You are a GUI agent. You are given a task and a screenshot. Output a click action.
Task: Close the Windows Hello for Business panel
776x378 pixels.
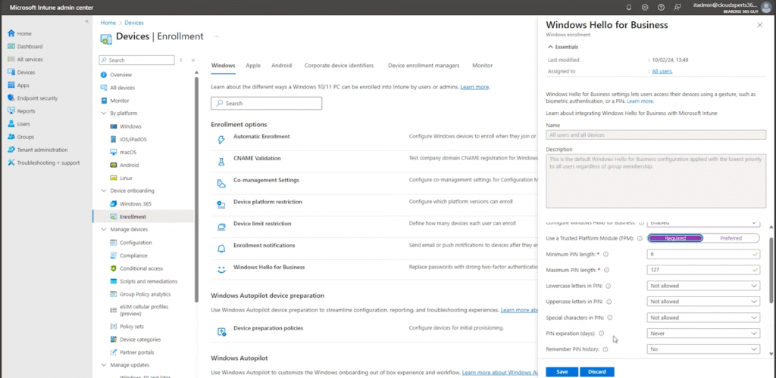pos(759,25)
